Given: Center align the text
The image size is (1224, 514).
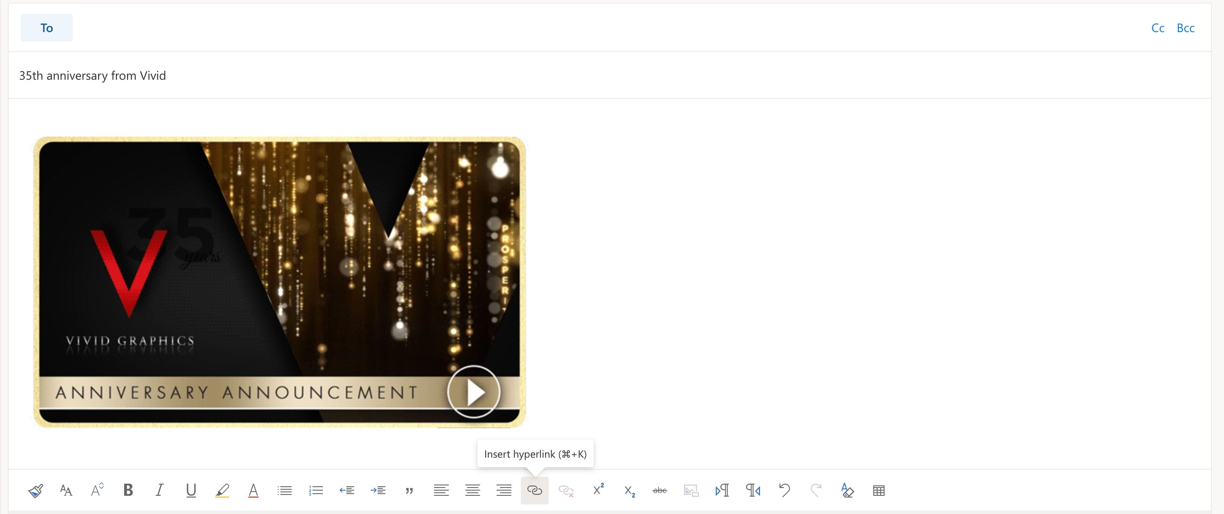Looking at the screenshot, I should [x=472, y=490].
